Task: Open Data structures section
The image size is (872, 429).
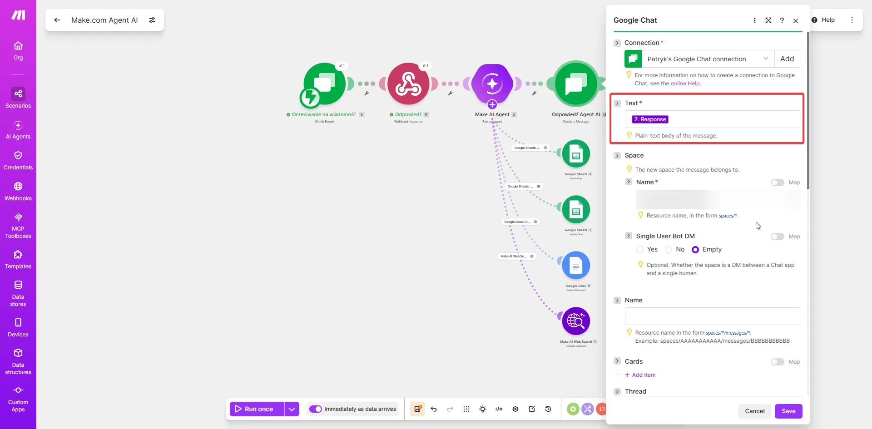Action: [x=18, y=362]
